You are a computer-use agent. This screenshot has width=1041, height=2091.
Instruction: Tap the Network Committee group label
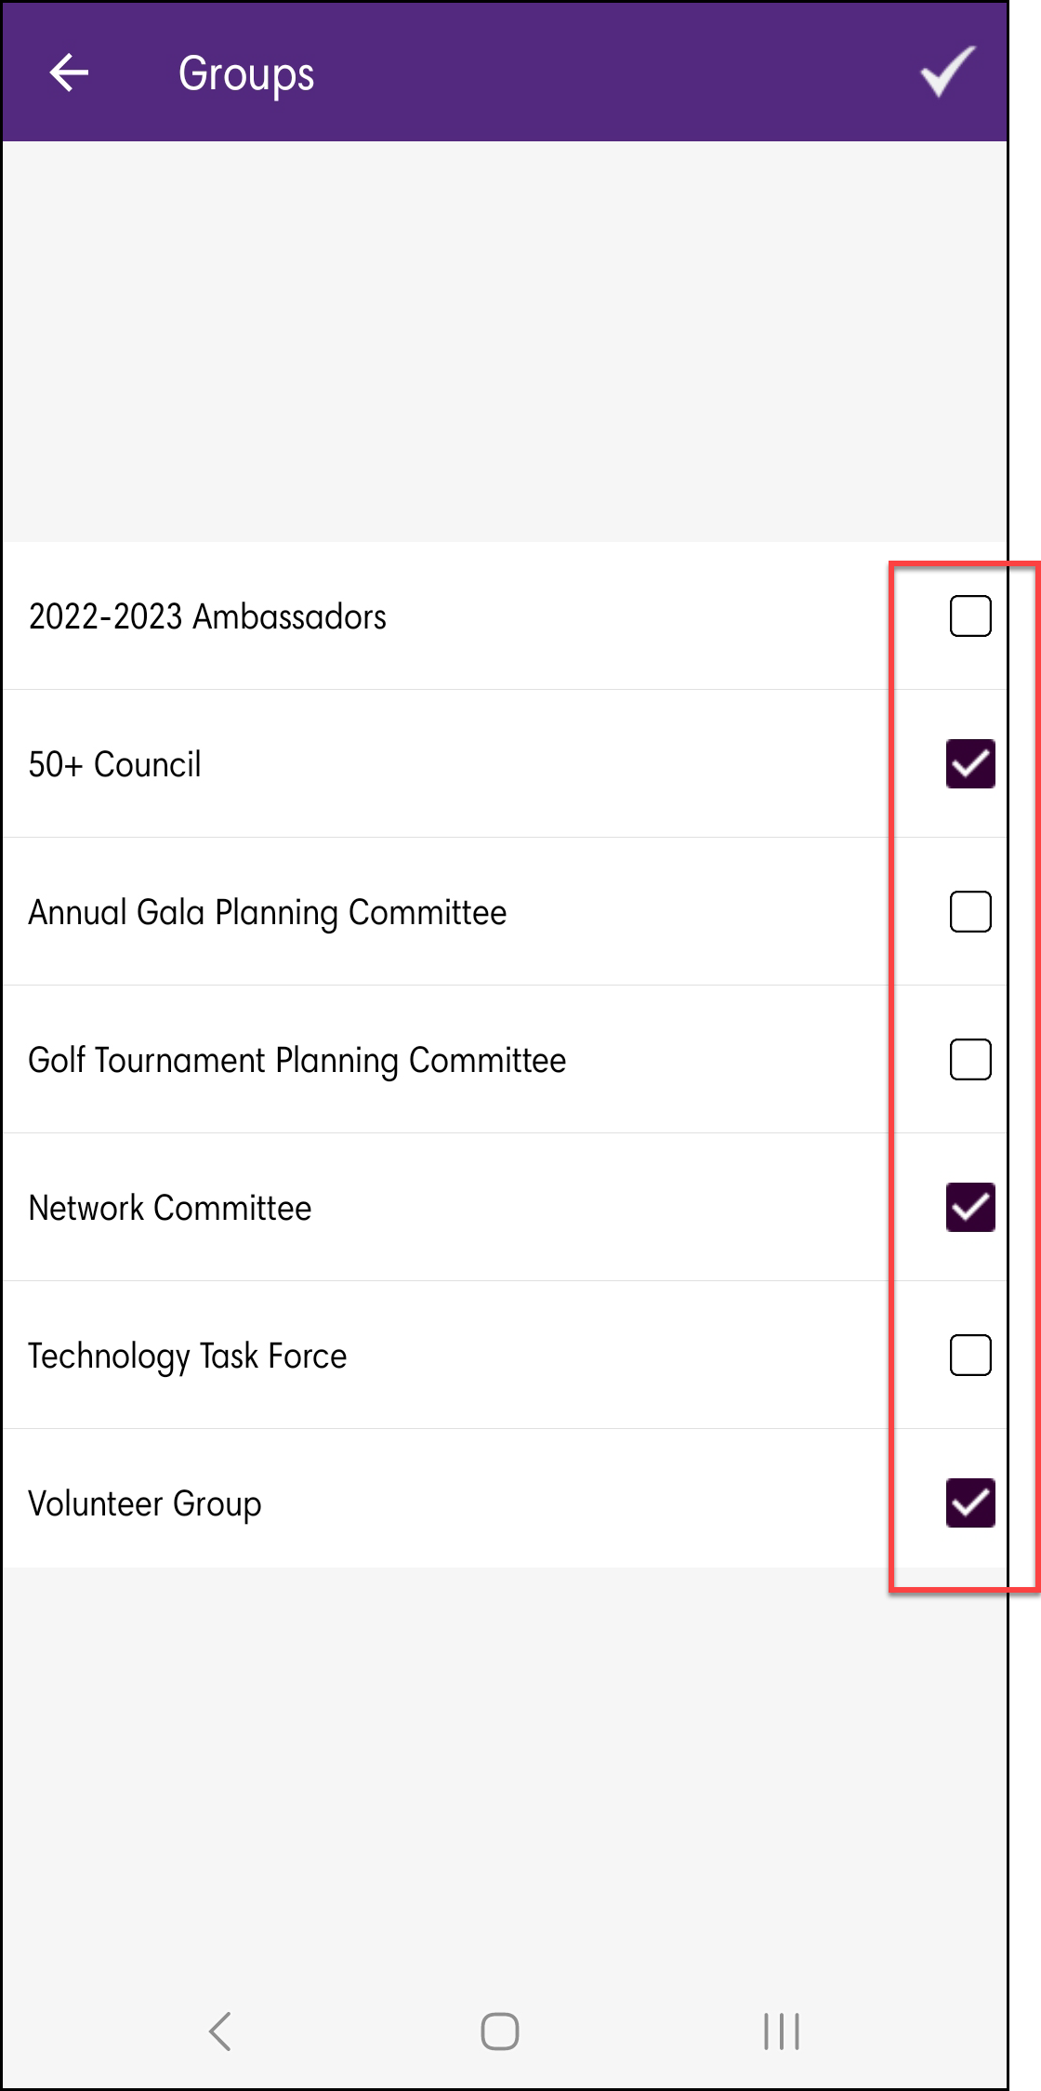click(170, 1209)
